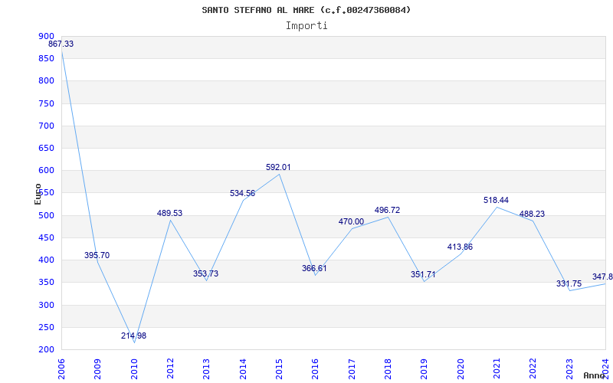The height and width of the screenshot is (383, 613).
Task: Click the 200 y-axis tick label
Action: [x=46, y=349]
